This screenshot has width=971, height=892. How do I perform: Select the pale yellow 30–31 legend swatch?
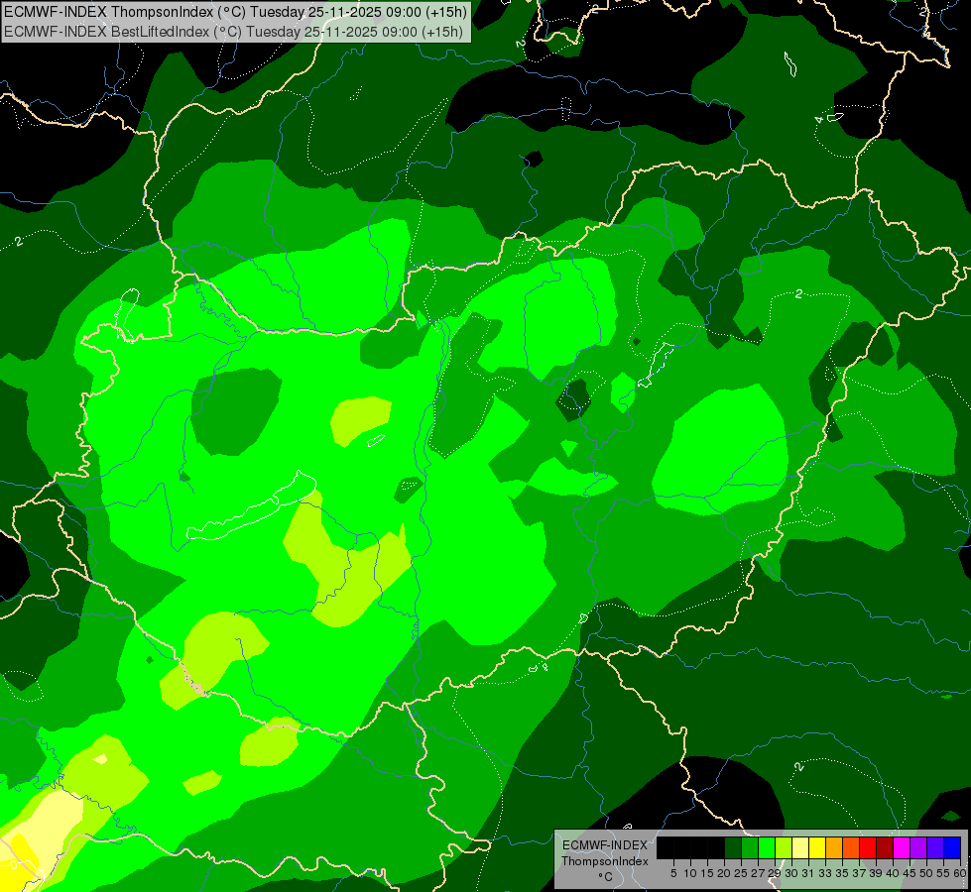(x=800, y=847)
